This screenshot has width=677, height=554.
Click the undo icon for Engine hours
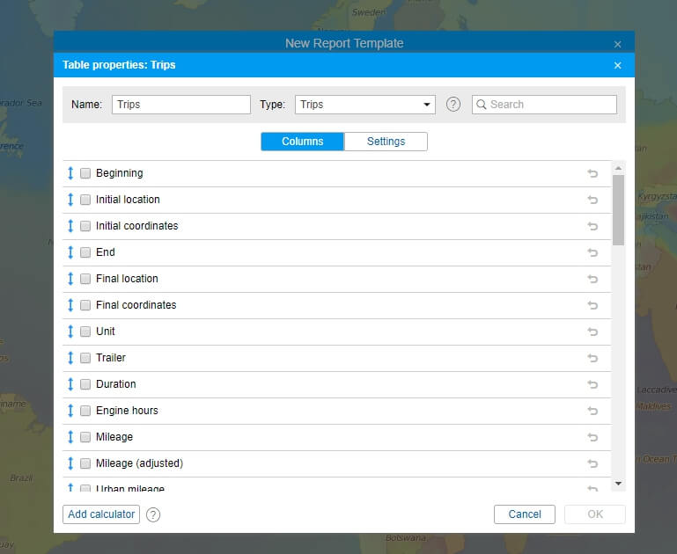[592, 411]
